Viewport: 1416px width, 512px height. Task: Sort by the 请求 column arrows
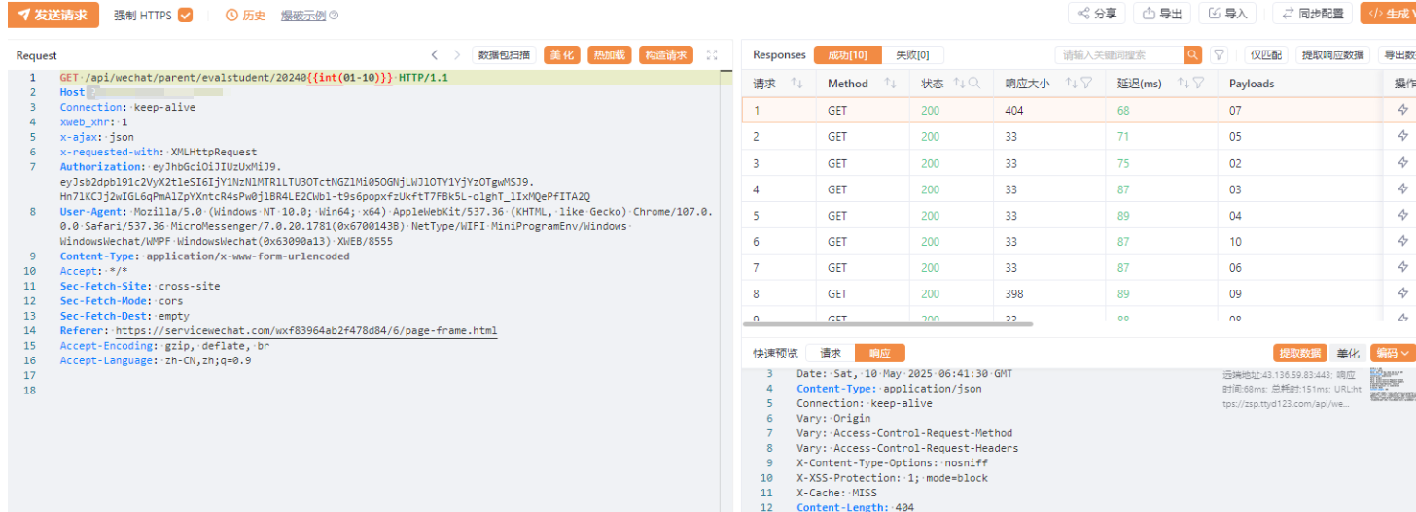(x=796, y=84)
